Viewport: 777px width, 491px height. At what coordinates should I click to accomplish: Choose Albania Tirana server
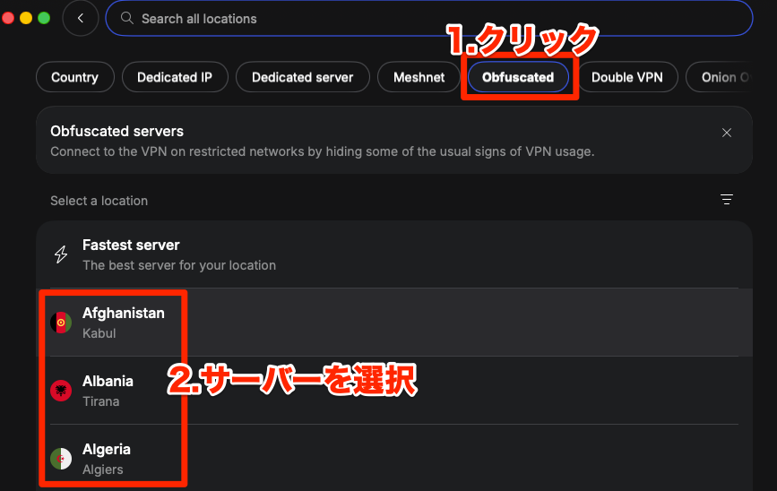pyautogui.click(x=394, y=390)
